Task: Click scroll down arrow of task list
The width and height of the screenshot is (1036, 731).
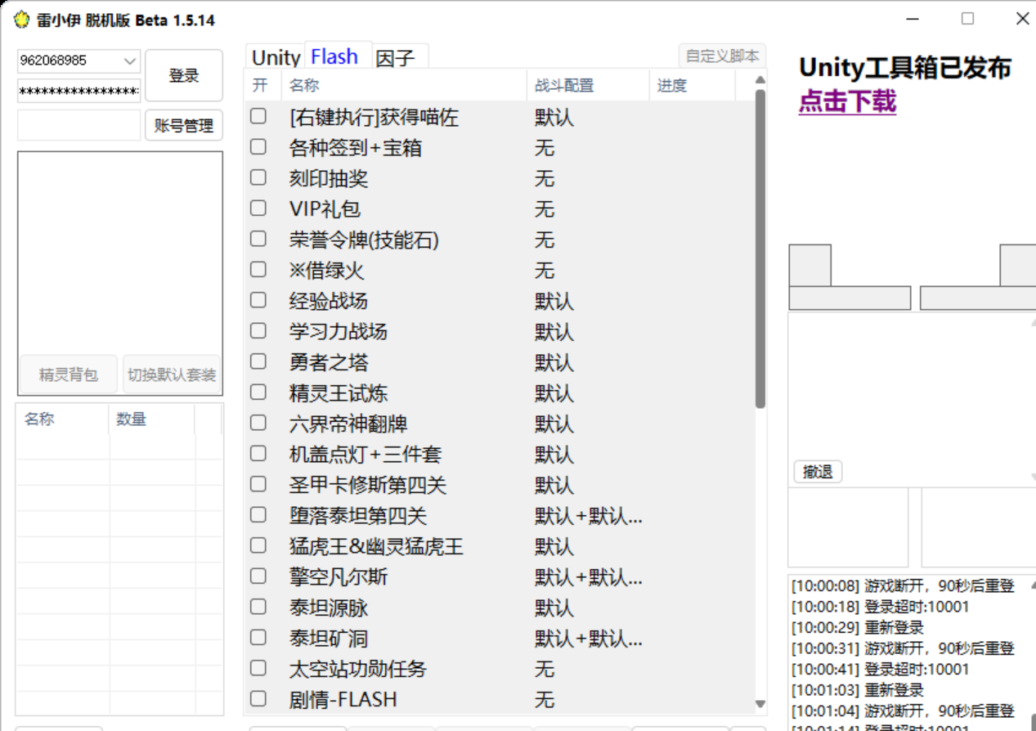Action: pos(760,704)
